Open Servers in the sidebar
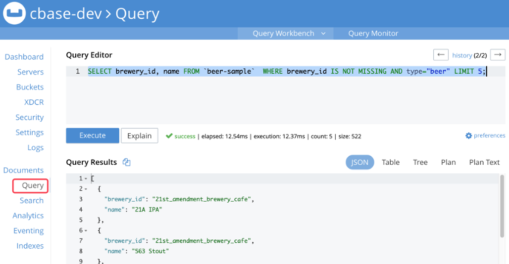The image size is (509, 264). pos(31,72)
